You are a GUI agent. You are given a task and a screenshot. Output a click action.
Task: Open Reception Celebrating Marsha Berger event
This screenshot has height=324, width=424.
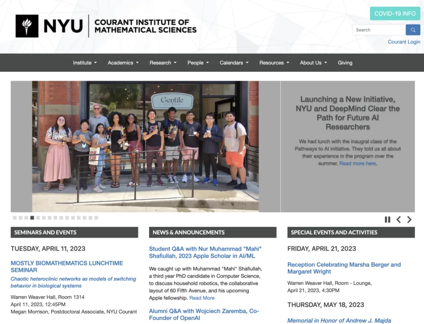[x=344, y=268]
